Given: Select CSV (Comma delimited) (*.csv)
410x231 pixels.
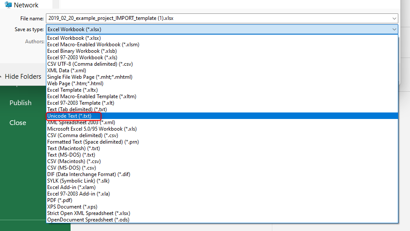Looking at the screenshot, I should pyautogui.click(x=82, y=135).
